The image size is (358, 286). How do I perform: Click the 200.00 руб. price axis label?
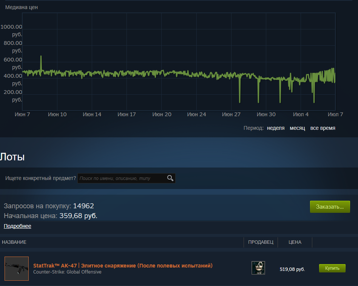[13, 96]
